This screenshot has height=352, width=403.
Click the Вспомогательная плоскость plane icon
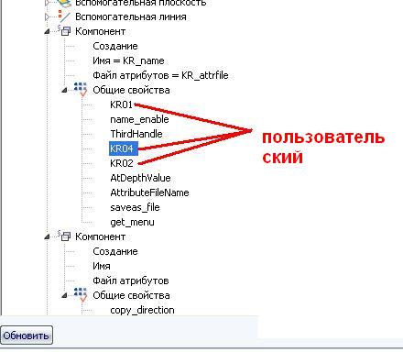coord(64,3)
